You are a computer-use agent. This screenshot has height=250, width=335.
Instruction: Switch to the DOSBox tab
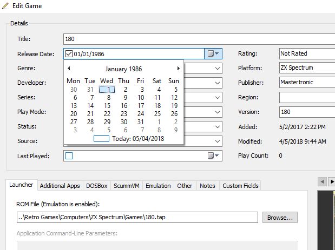97,186
